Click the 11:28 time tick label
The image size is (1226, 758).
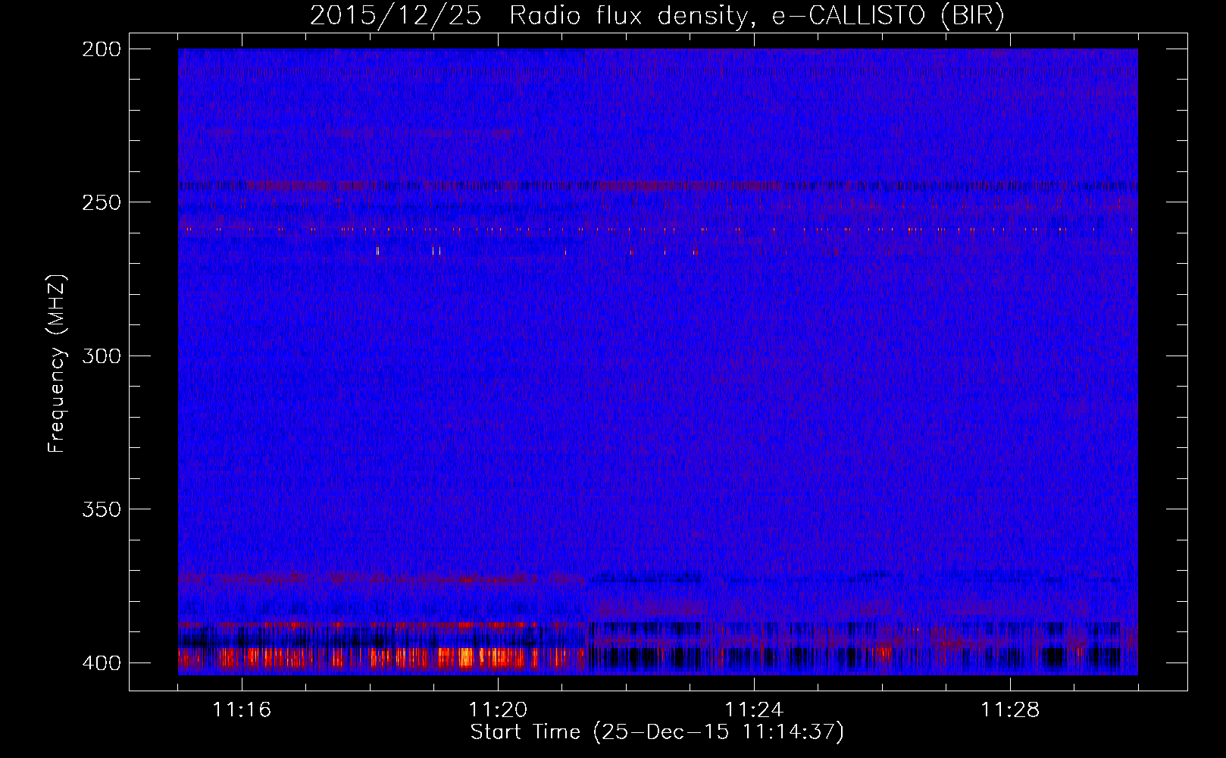pos(1010,709)
